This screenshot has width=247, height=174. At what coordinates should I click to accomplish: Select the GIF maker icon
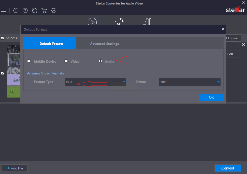(119, 22)
